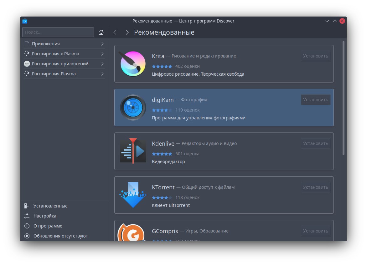Image resolution: width=367 pixels, height=265 pixels.
Task: Click the GCompris app title
Action: [x=165, y=231]
